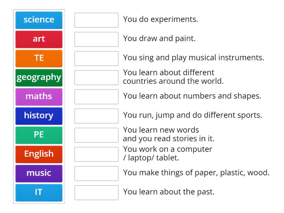
Task: Pick the orange TE tile
Action: click(39, 58)
